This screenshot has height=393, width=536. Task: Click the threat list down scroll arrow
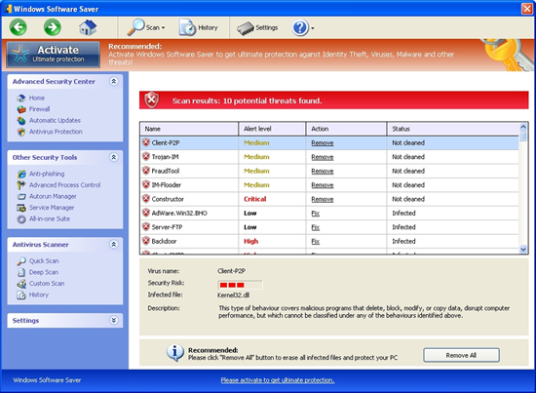click(523, 249)
